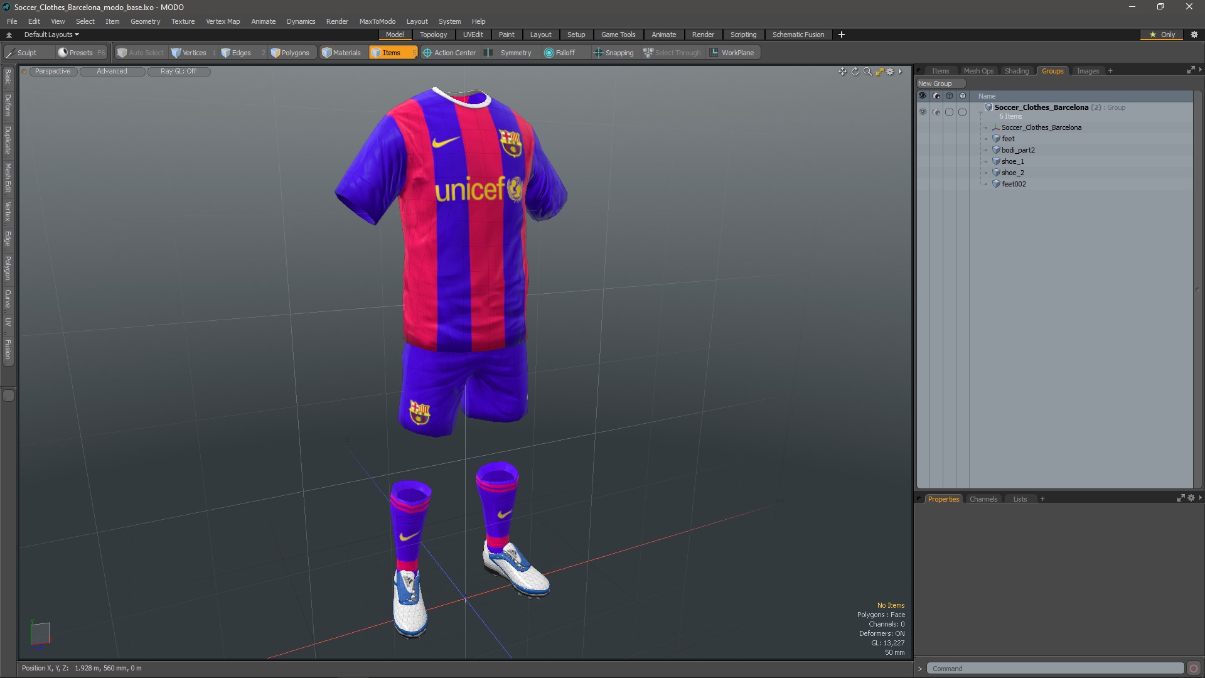Open viewport settings gear
This screenshot has height=678, width=1205.
point(890,72)
